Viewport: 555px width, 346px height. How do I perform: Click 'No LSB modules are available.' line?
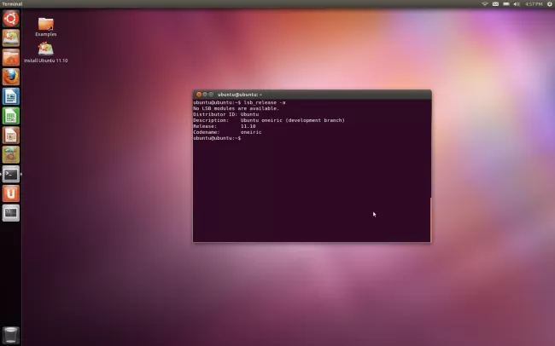tap(236, 108)
